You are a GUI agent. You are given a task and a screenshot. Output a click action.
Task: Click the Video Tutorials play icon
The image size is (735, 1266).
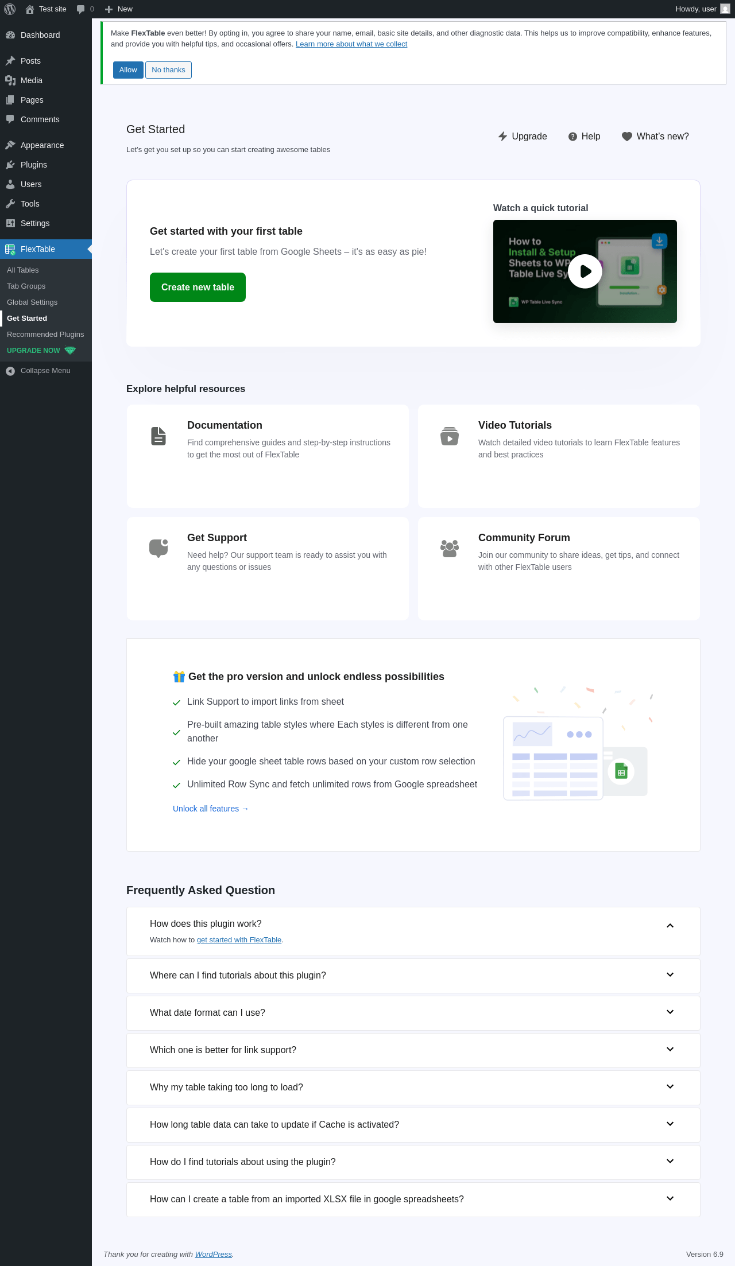point(450,436)
